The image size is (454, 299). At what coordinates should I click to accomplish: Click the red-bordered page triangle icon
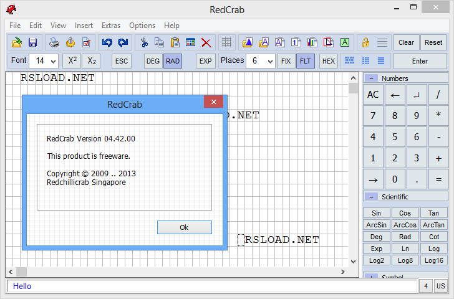tap(328, 42)
